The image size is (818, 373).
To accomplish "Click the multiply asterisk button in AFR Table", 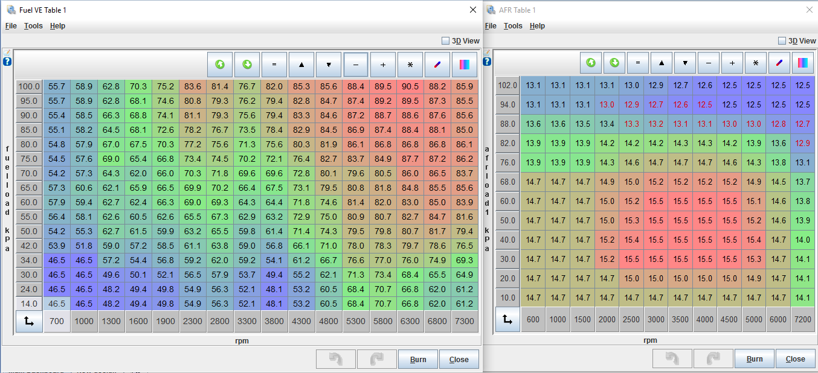I will (x=756, y=62).
